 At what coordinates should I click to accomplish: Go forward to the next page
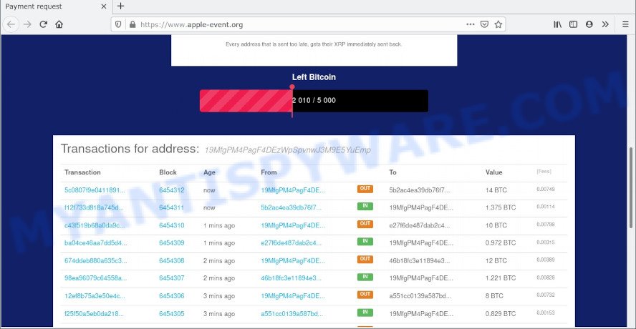pos(27,24)
